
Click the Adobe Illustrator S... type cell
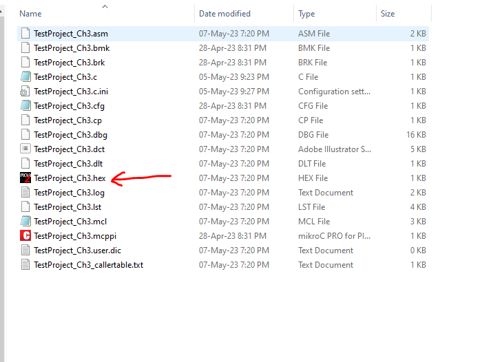(x=335, y=149)
